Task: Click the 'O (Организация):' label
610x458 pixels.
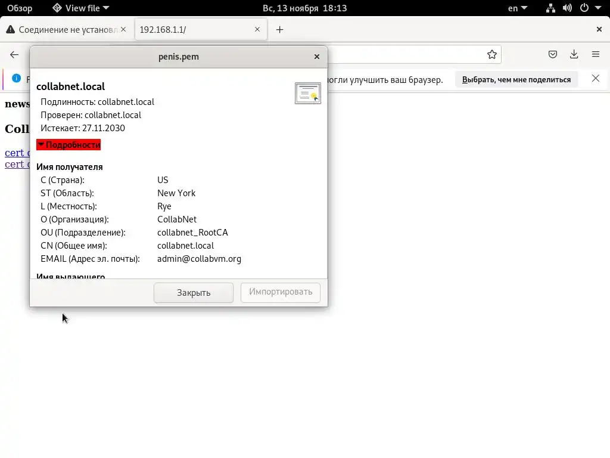Action: tap(74, 219)
